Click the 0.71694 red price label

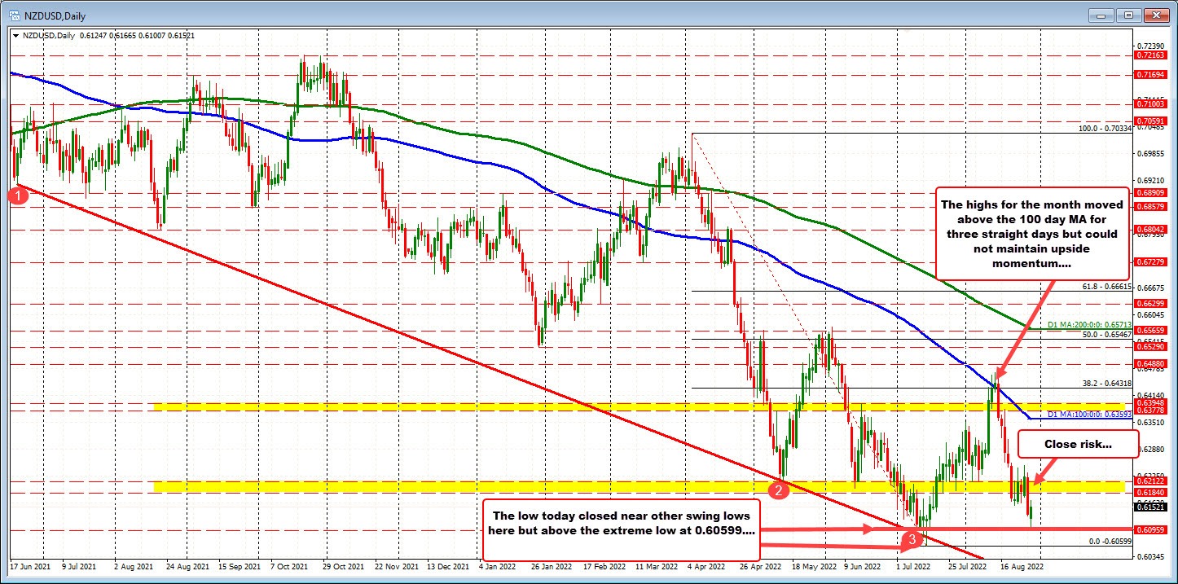tap(1149, 74)
